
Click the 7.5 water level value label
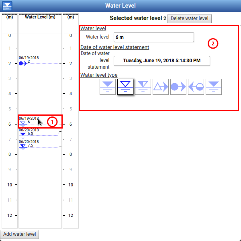pyautogui.click(x=30, y=145)
